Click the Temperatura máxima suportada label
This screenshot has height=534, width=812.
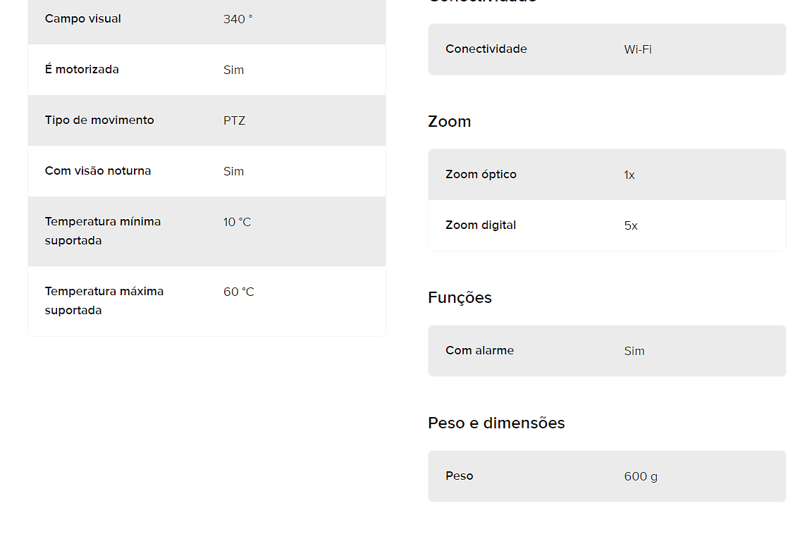click(104, 301)
